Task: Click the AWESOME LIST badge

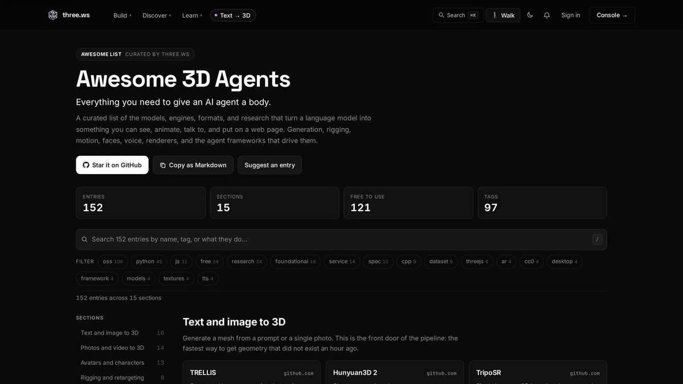Action: pos(135,55)
